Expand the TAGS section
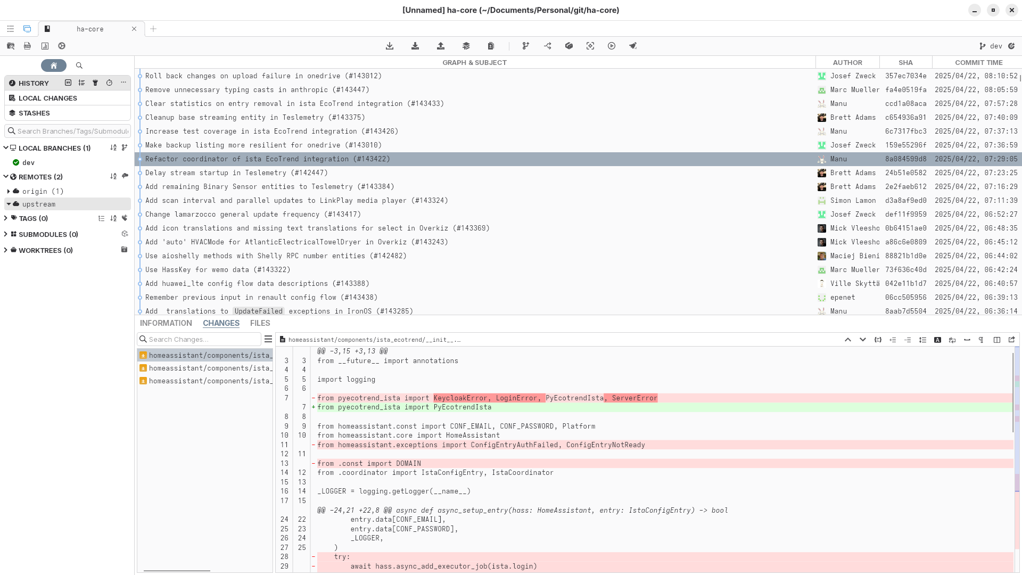This screenshot has width=1022, height=575. (x=6, y=218)
